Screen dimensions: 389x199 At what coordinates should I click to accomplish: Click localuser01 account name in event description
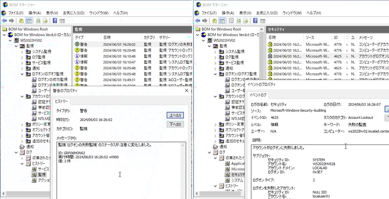tap(321, 196)
